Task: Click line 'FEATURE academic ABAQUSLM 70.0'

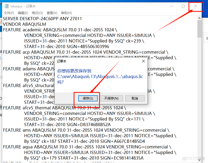Action: 60,30
